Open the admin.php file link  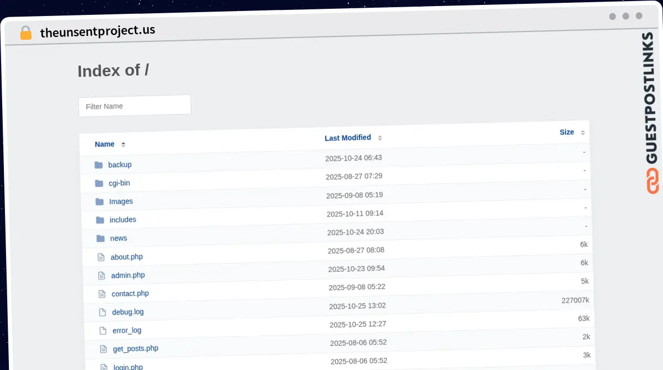pos(128,275)
